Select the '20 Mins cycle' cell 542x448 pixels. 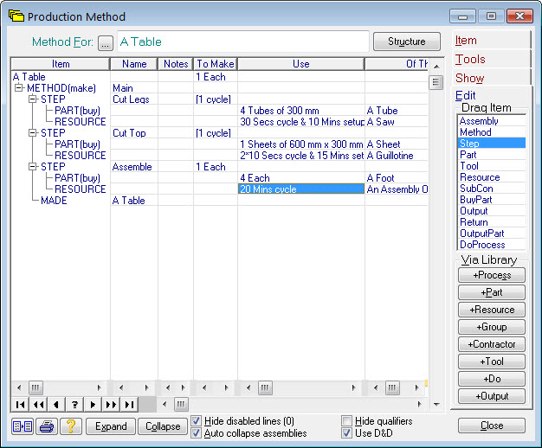[301, 189]
